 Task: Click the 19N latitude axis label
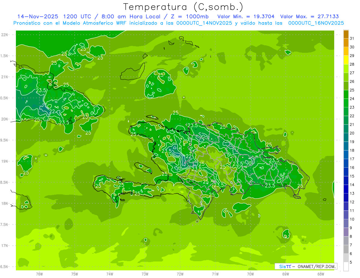click(5, 161)
